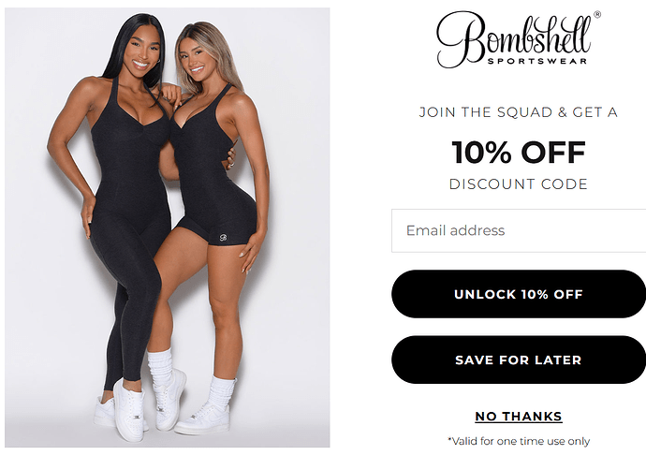The width and height of the screenshot is (646, 455).
Task: Focus the Email address input field
Action: tap(519, 230)
